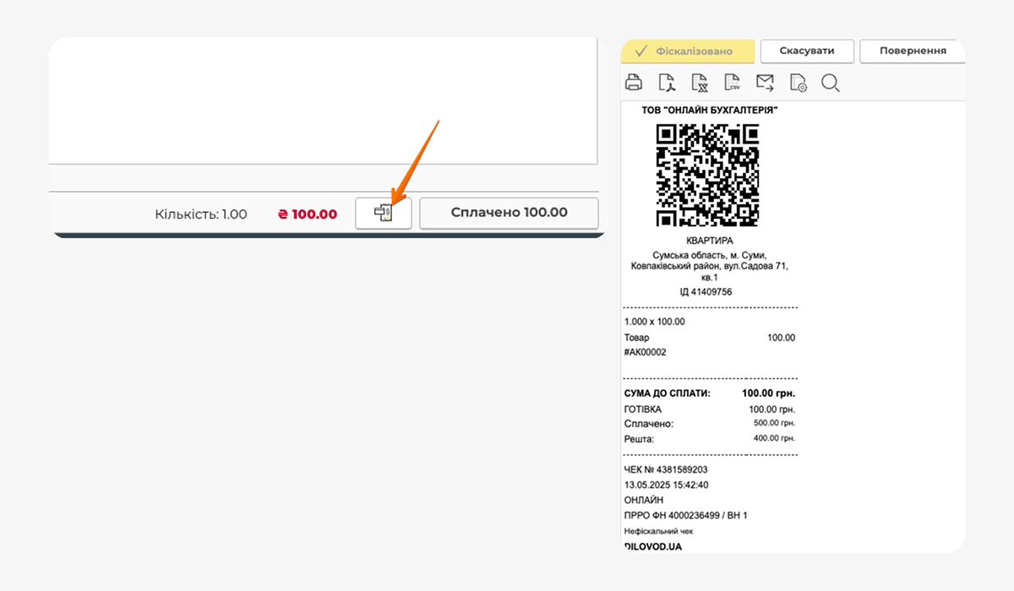The width and height of the screenshot is (1014, 591).
Task: Select ЧЕК № 4381589203 text
Action: pyautogui.click(x=666, y=469)
